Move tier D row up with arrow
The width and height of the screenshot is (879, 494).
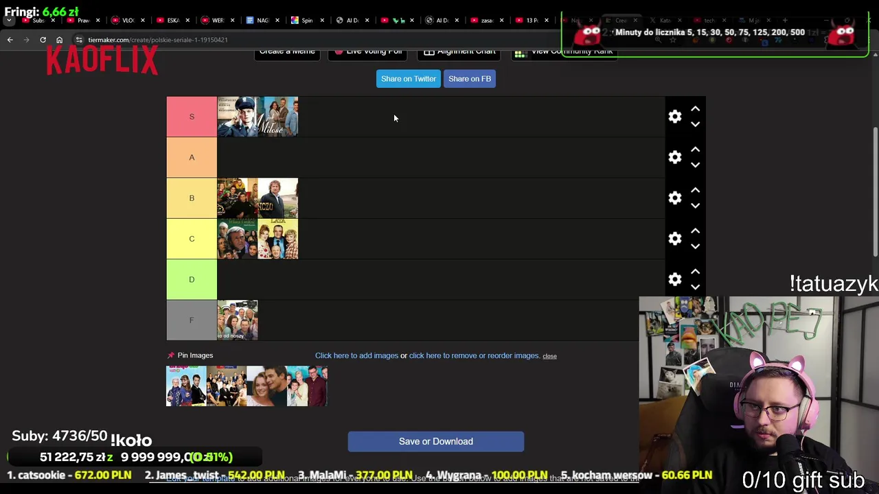pyautogui.click(x=695, y=271)
